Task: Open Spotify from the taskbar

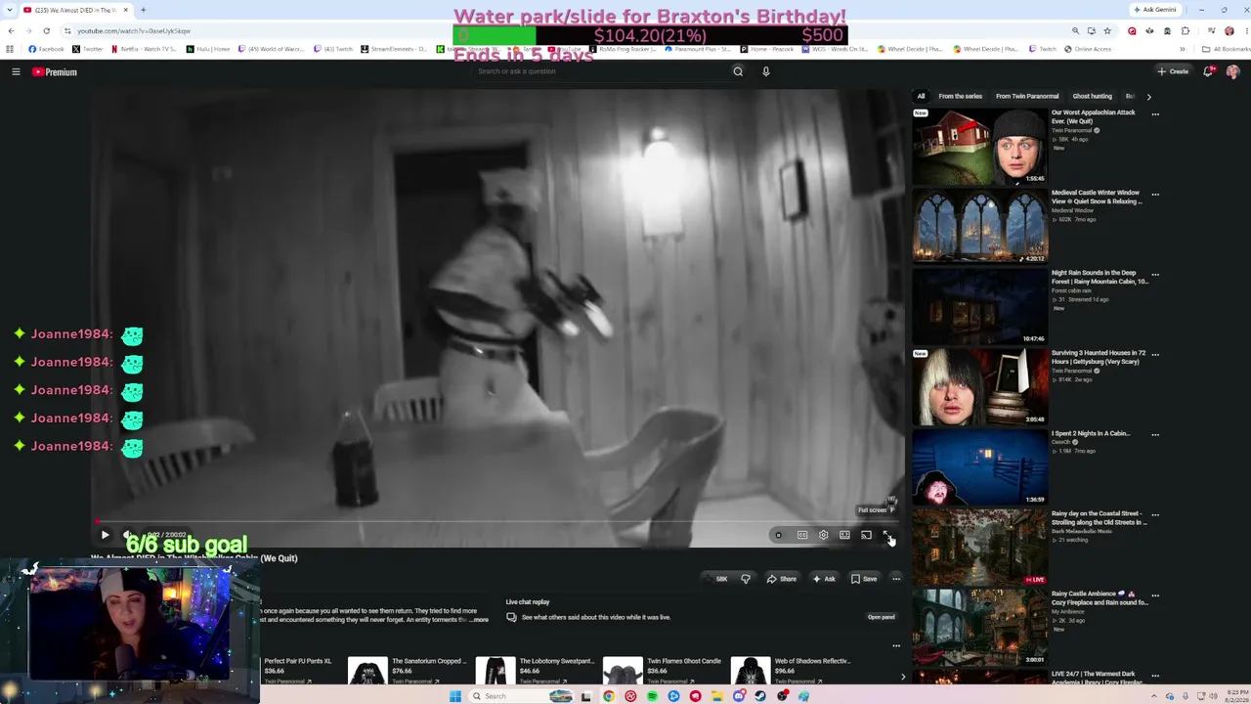Action: (652, 696)
